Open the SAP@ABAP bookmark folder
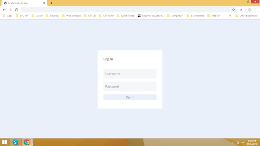260x146 pixels. point(175,16)
